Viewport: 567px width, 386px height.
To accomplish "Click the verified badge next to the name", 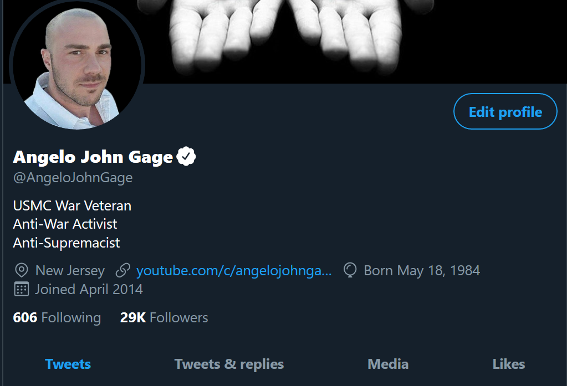I will pos(186,157).
